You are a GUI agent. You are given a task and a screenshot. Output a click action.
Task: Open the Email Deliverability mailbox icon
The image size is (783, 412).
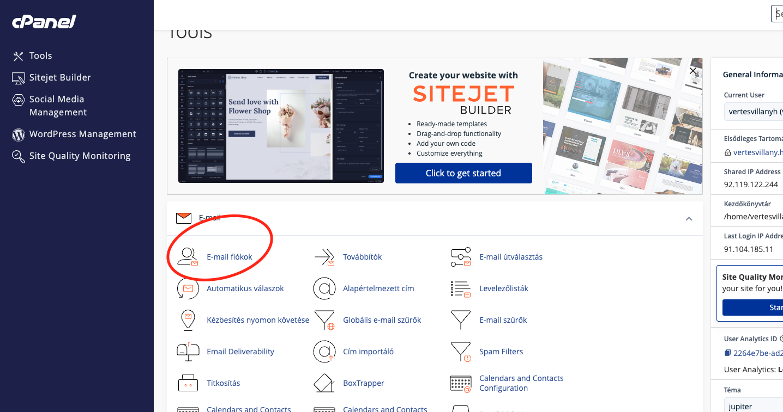(x=188, y=352)
